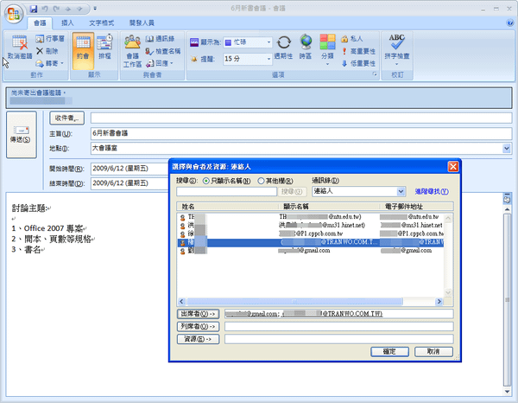
Task: Click the Redo arrow in quick access toolbar
Action: point(56,9)
